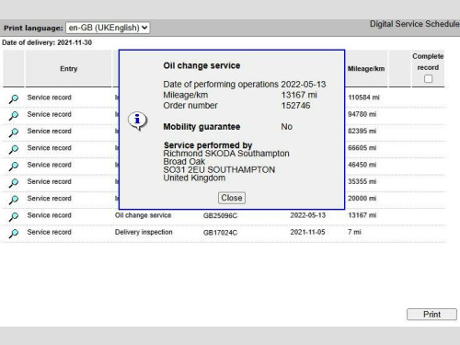Open magnifier for 66605 mi service record
Screen dimensions: 460x345
point(14,149)
